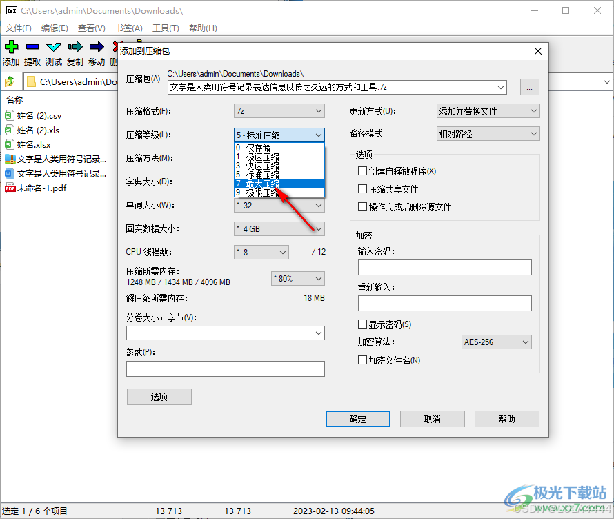
Task: Click the green Add (添加) toolbar icon
Action: [x=11, y=47]
